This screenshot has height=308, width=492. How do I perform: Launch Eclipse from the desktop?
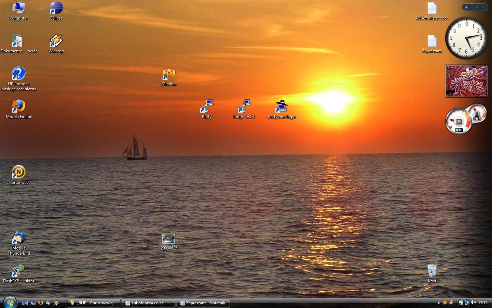coord(56,11)
